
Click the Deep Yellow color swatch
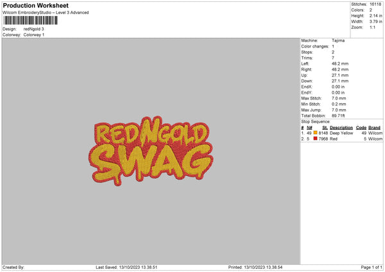(315, 133)
